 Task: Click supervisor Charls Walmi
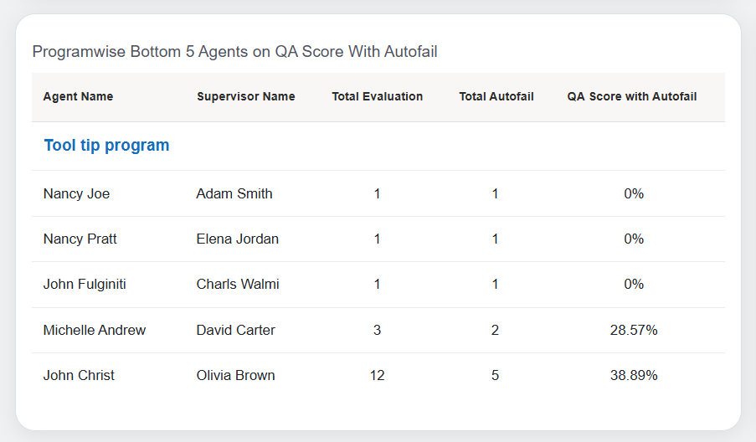point(238,284)
